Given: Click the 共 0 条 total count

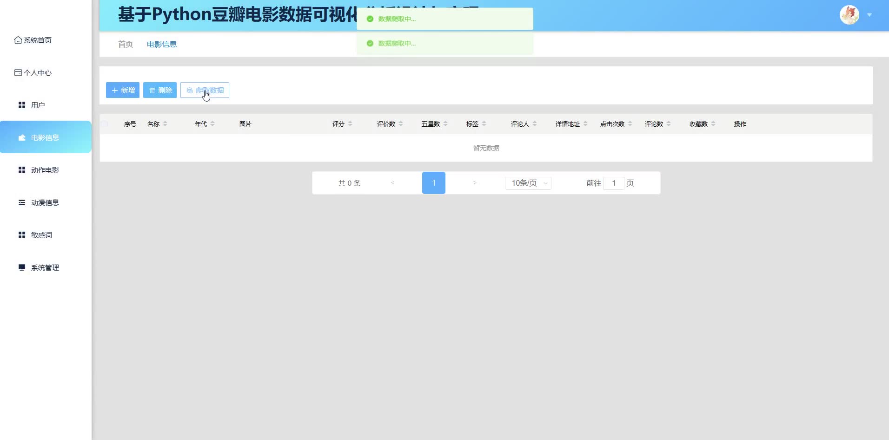Looking at the screenshot, I should tap(350, 183).
